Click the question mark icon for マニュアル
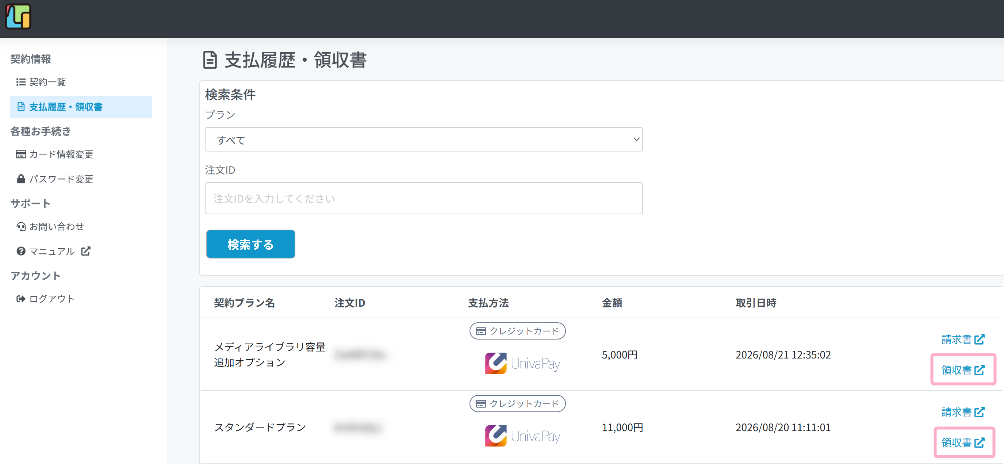The image size is (1004, 464). pos(21,251)
